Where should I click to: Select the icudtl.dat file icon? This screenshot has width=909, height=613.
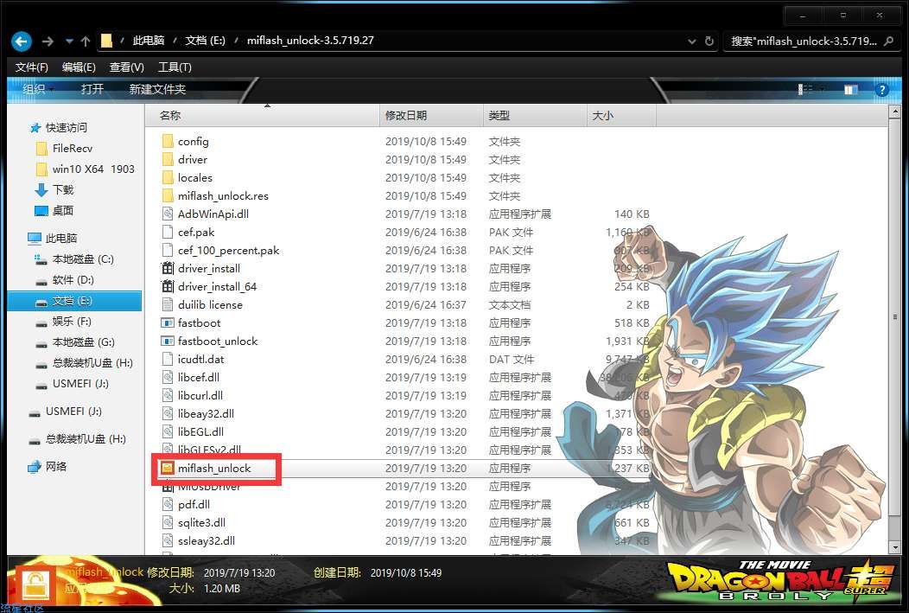[168, 359]
